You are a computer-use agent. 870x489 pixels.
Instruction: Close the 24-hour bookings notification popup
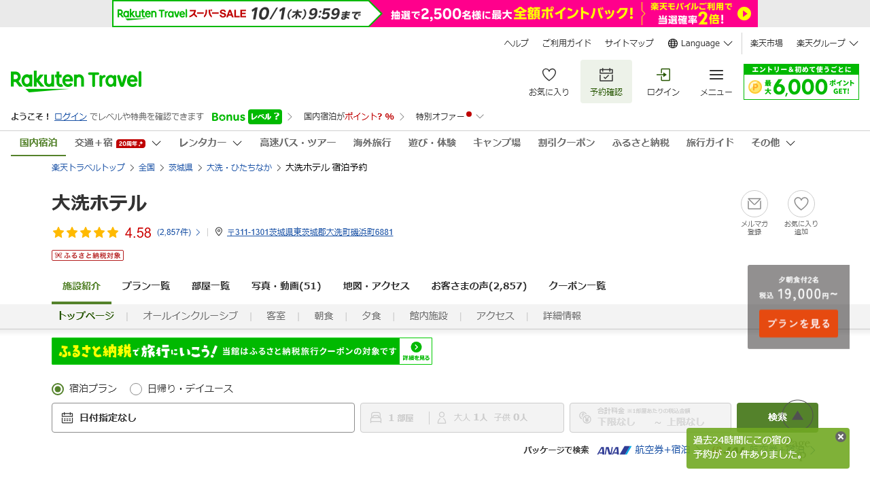pos(841,437)
